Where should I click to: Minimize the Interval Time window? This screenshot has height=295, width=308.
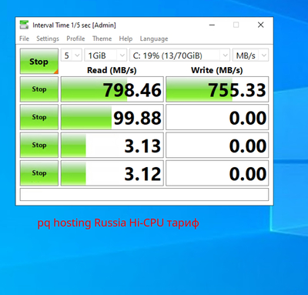pyautogui.click(x=212, y=25)
